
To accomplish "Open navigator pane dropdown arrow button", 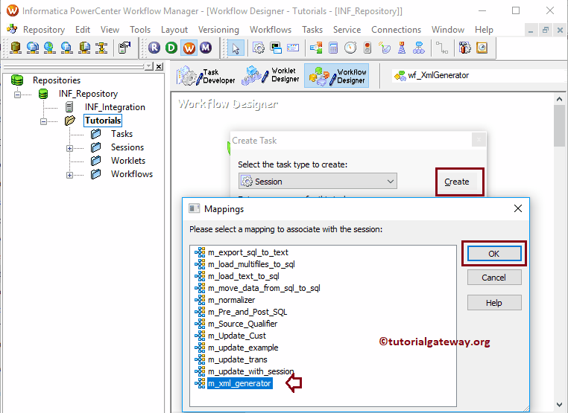I will pos(149,66).
